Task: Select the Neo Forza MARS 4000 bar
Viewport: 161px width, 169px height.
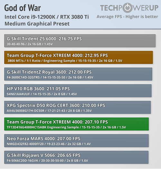Action: (76, 141)
